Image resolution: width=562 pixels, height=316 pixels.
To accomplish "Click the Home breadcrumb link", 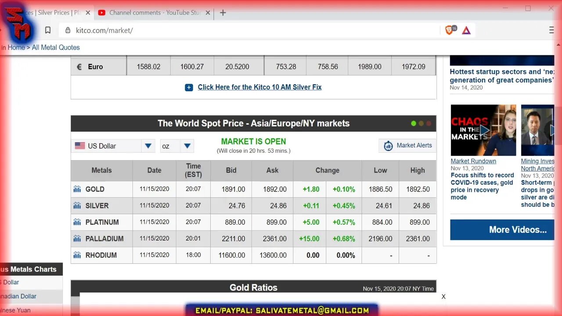I will (16, 47).
